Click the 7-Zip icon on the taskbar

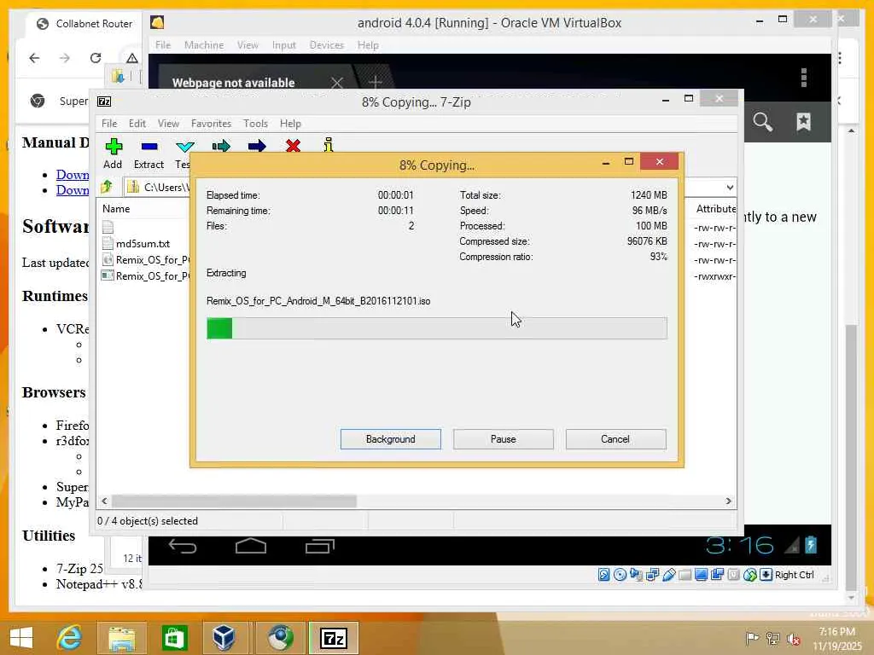pos(334,638)
